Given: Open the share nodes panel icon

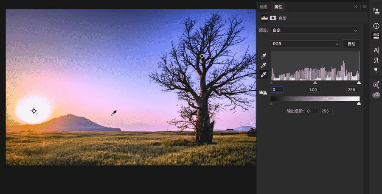Looking at the screenshot, I should click(376, 85).
